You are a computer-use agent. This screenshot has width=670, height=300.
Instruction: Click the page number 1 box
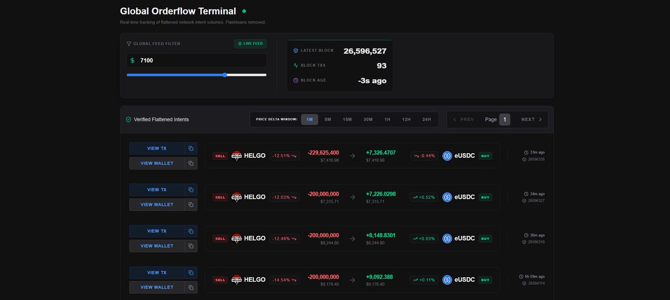click(504, 119)
